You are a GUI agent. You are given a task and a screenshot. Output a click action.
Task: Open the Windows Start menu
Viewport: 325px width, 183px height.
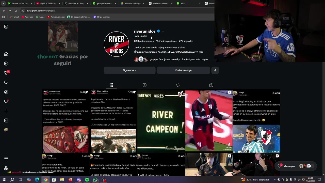pos(4,180)
